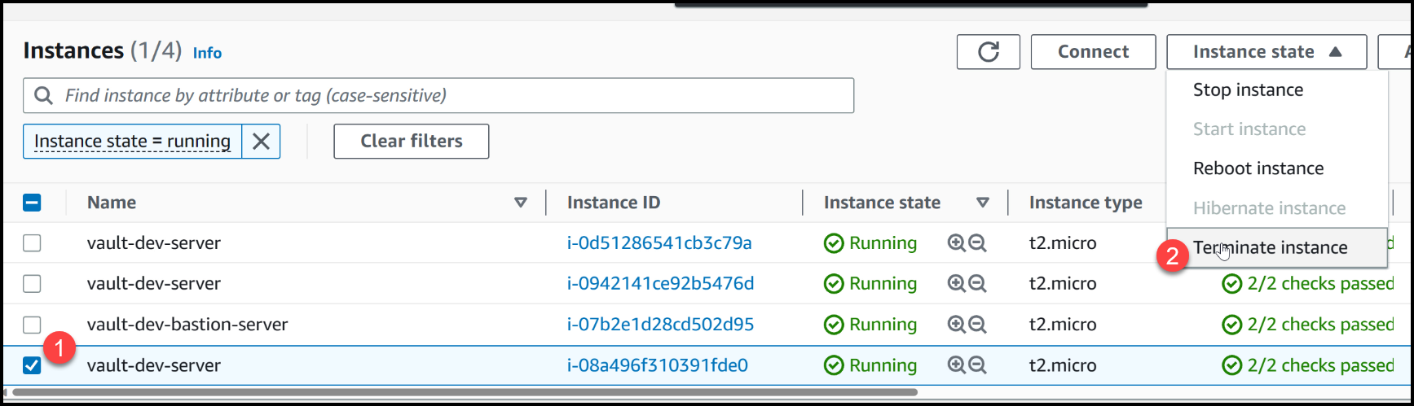Viewport: 1414px width, 406px height.
Task: Click zoom-out filter icon for instance i-08a496f310391fde0
Action: [x=977, y=365]
